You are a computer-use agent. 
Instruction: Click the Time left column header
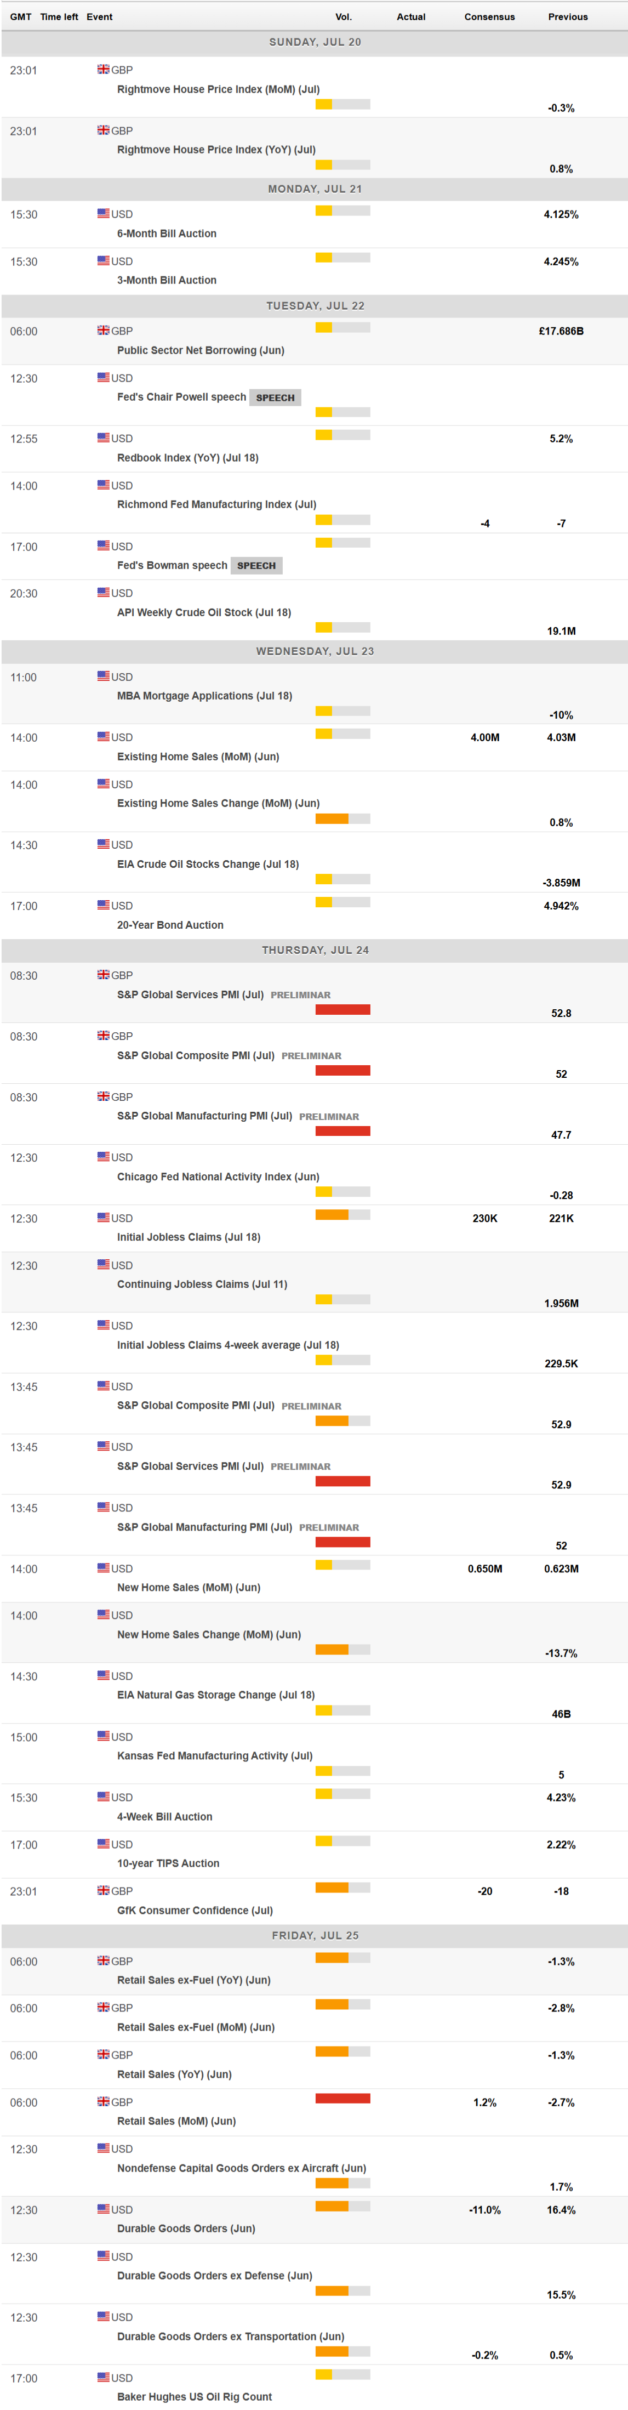click(59, 17)
